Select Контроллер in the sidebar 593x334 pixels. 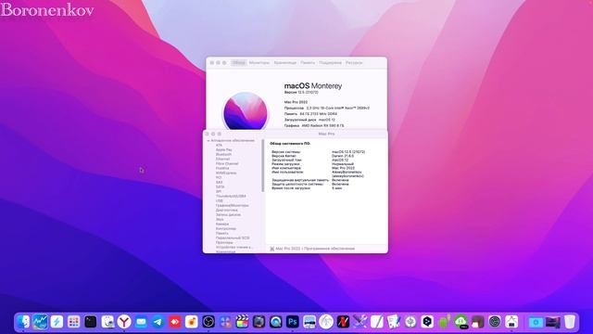226,229
